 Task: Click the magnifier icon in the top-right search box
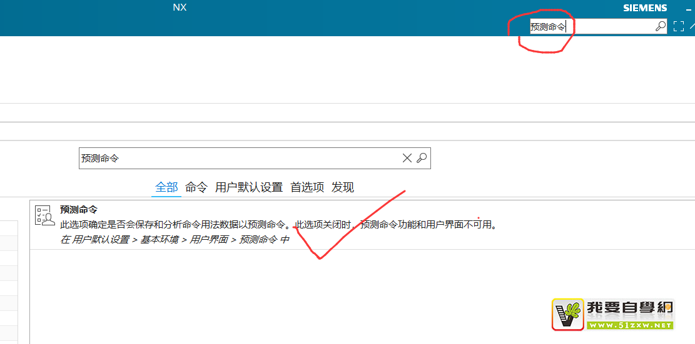660,26
